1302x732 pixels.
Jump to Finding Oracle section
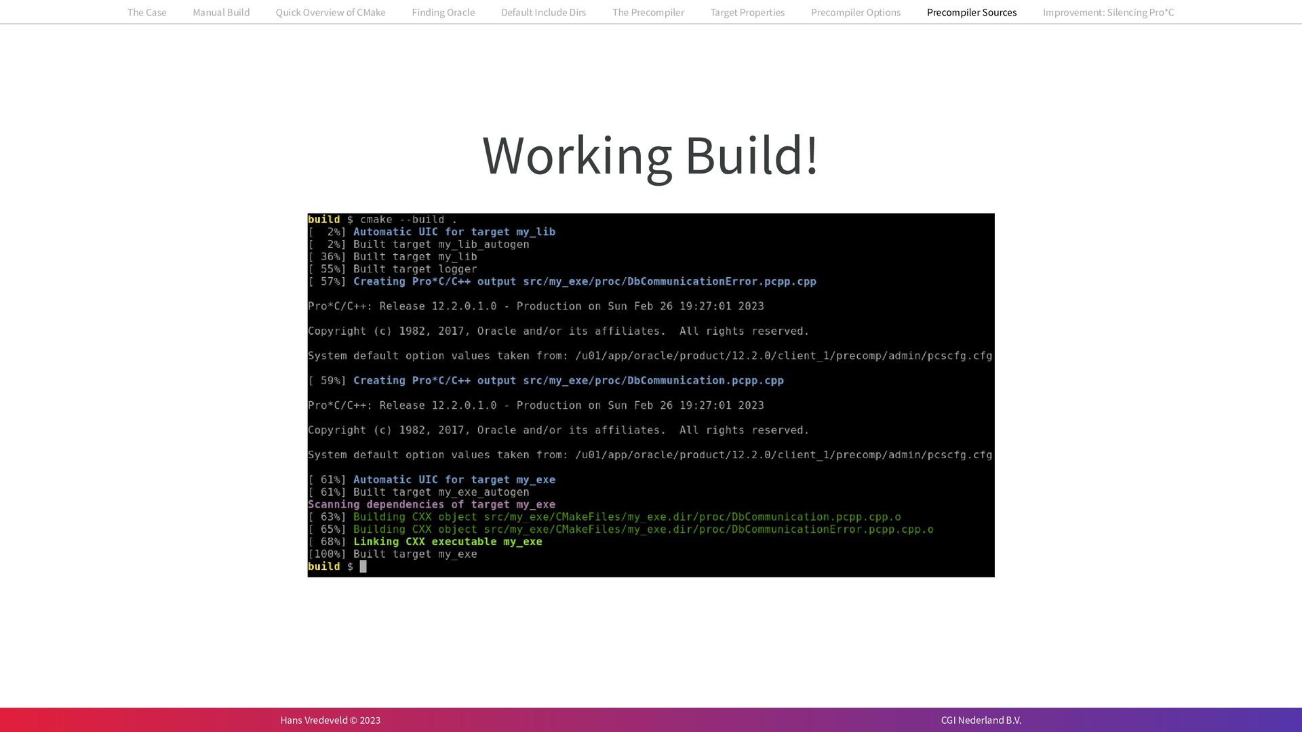coord(443,12)
